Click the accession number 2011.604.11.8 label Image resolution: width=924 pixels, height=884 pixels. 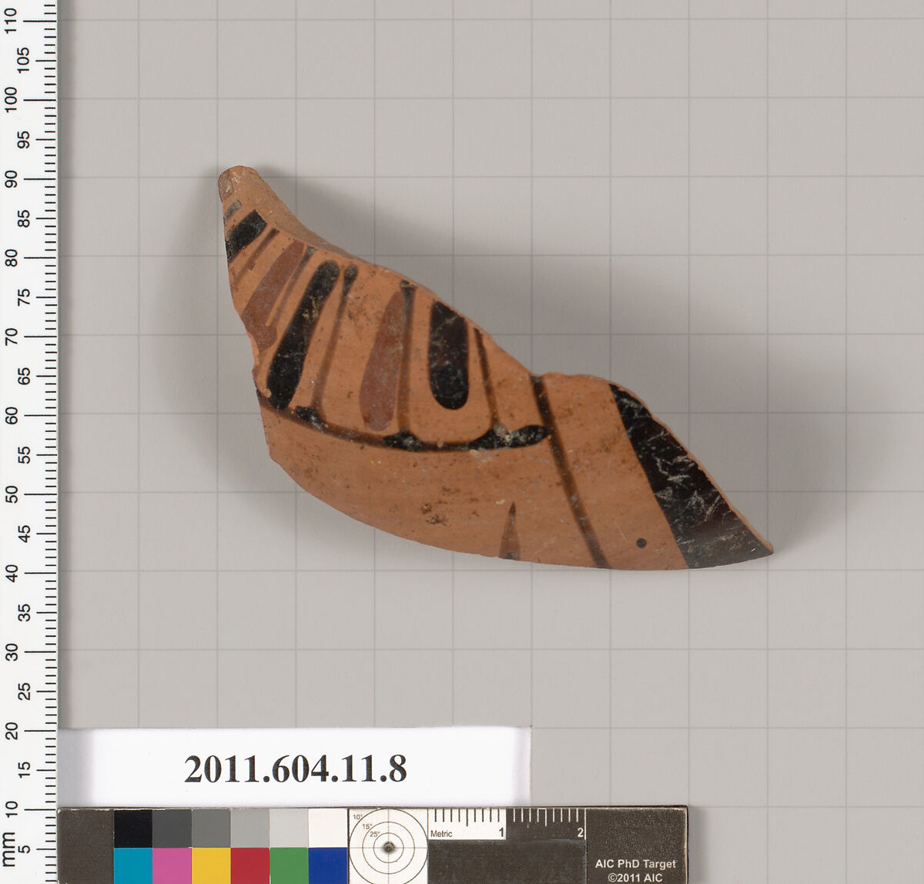[x=295, y=768]
